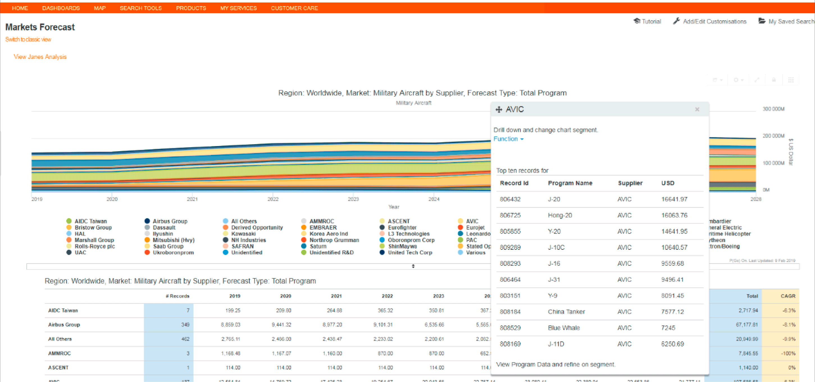Viewport: 815px width, 382px height.
Task: Click the move handle icon beside AVIC
Action: [x=499, y=110]
